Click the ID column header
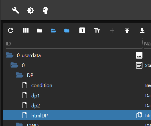 pyautogui.click(x=8, y=44)
